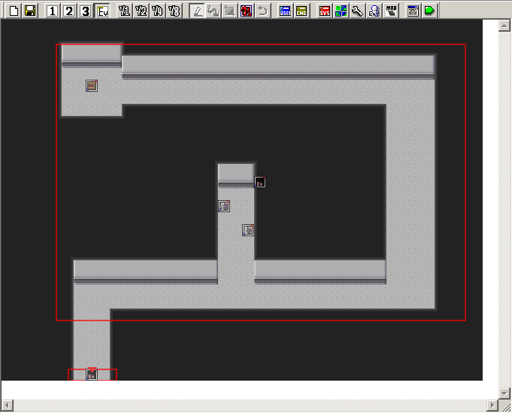Save the map with floppy disk icon
Screen dimensions: 512x413
coord(30,11)
